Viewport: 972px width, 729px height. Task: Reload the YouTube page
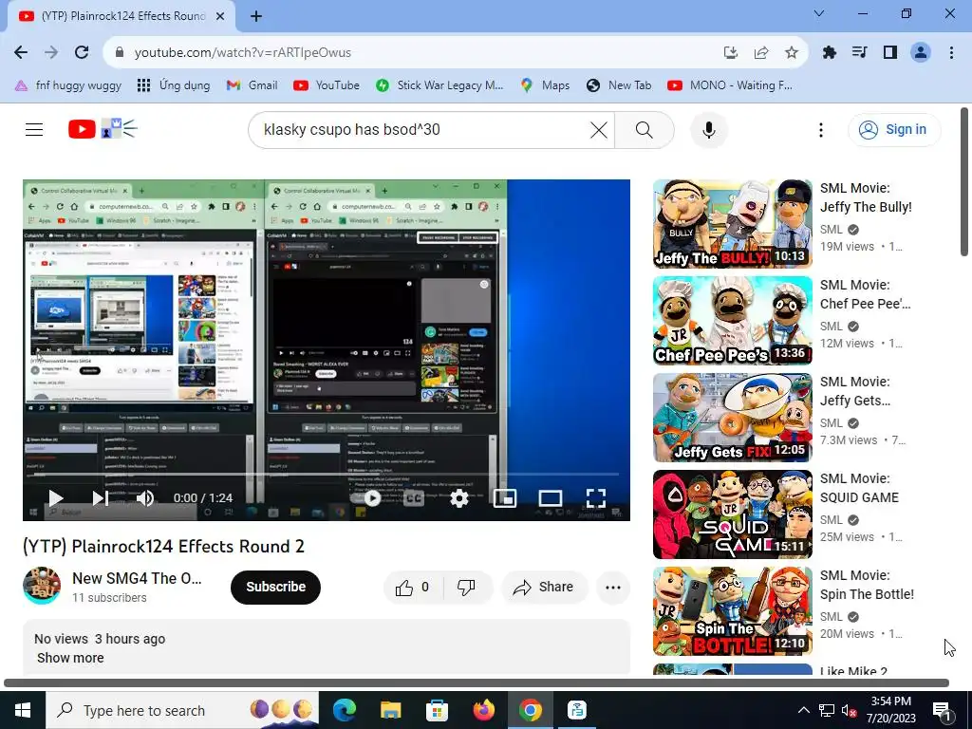82,53
